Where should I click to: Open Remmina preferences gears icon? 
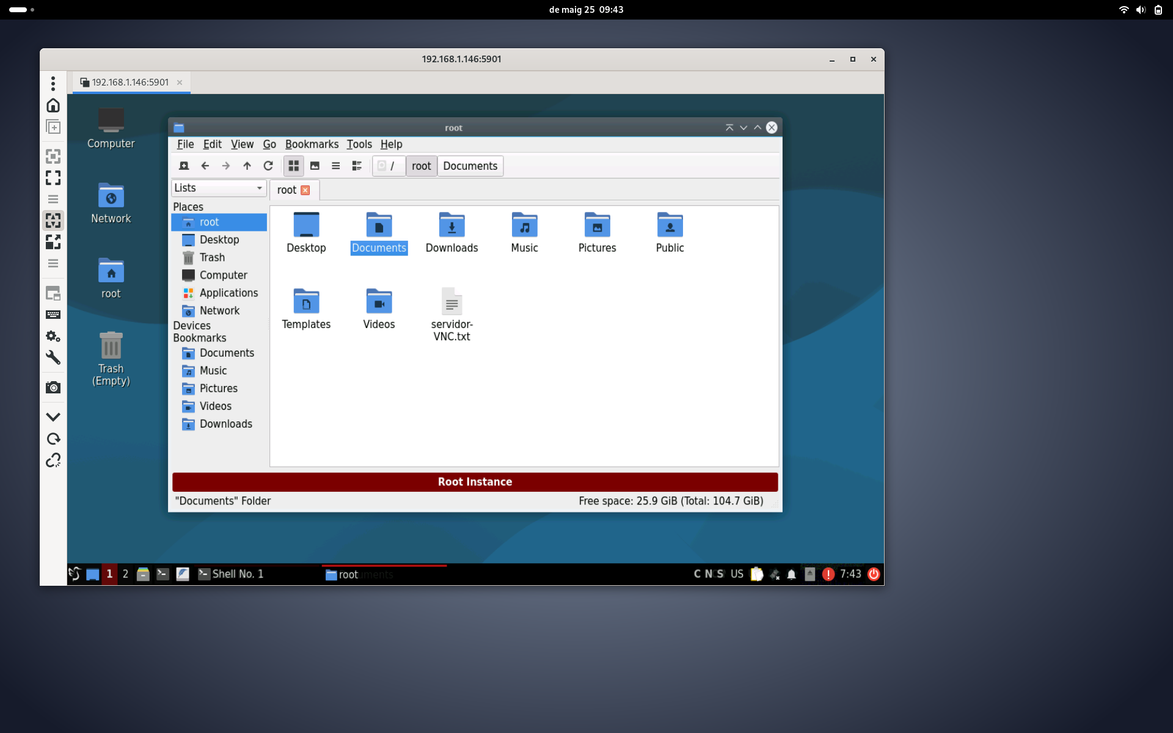[x=53, y=336]
